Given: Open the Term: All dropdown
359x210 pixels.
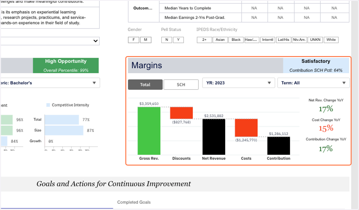Looking at the screenshot, I should (314, 83).
